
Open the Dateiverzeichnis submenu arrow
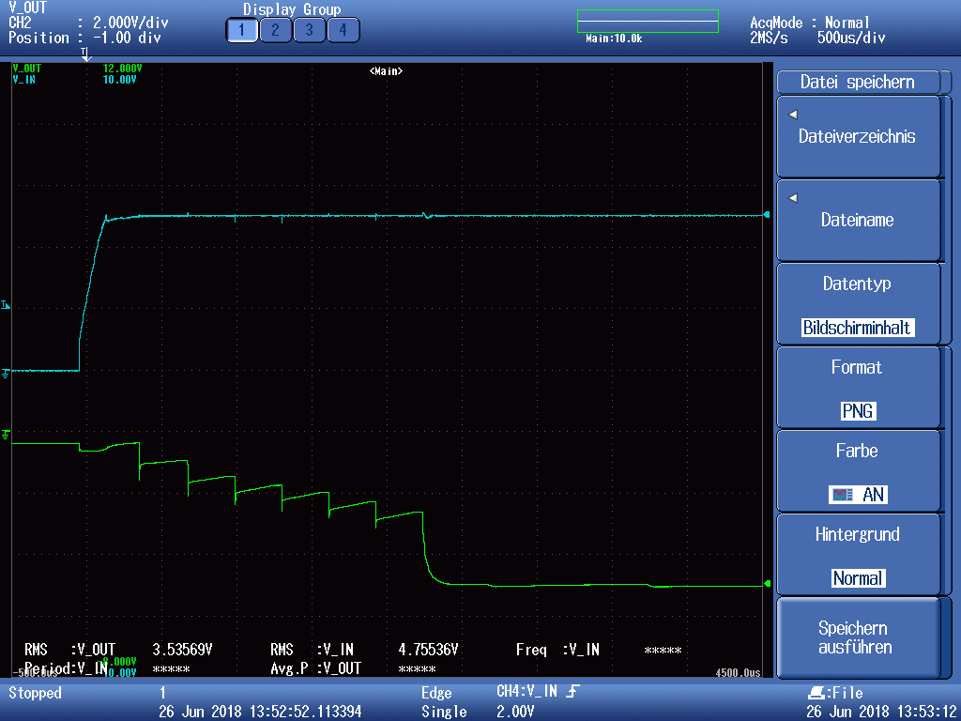coord(792,115)
